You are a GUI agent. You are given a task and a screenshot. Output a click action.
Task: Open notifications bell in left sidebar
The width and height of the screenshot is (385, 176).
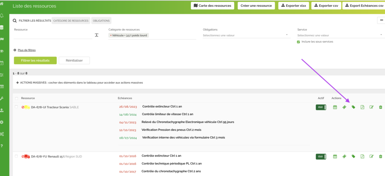pos(2,15)
